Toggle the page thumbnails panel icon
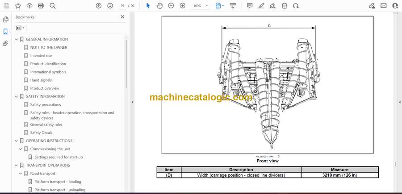 pyautogui.click(x=6, y=20)
